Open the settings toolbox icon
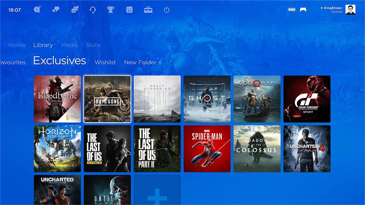 (148, 10)
